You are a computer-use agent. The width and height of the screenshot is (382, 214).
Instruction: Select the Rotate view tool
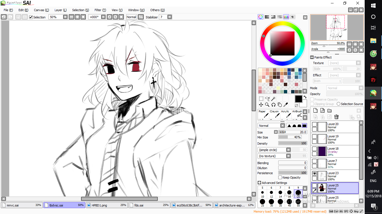(273, 105)
